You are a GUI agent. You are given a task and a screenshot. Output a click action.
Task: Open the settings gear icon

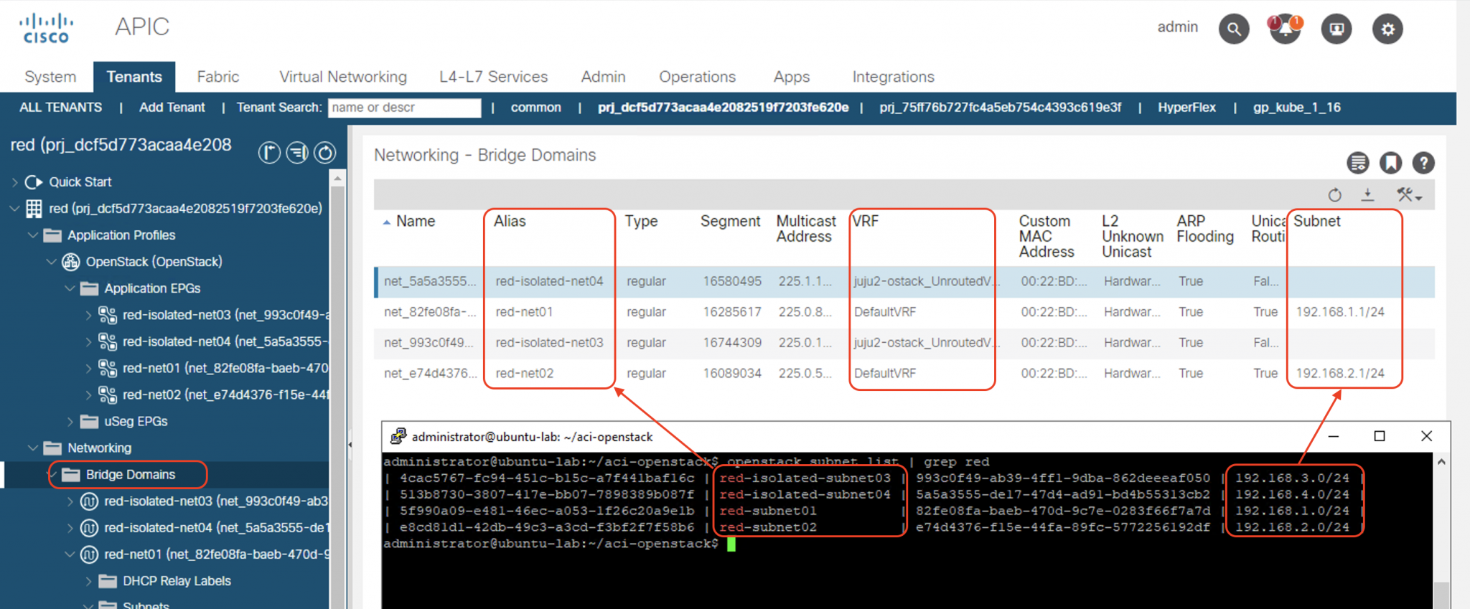click(x=1387, y=29)
